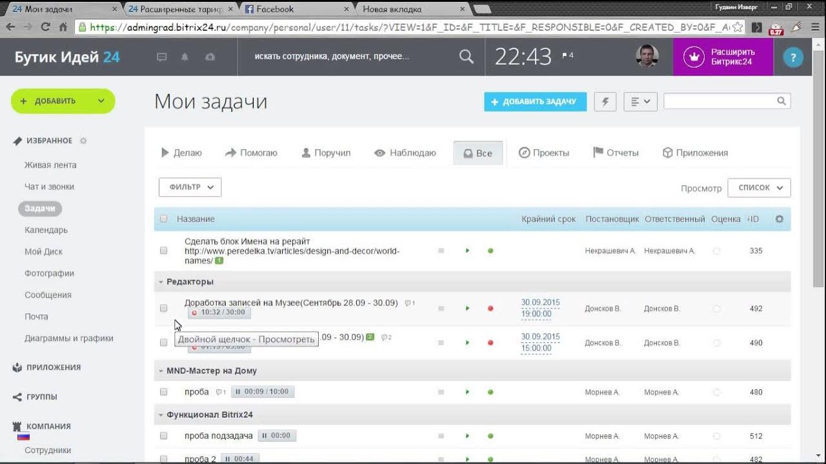The image size is (826, 464).
Task: Check the box for task 492
Action: click(163, 308)
